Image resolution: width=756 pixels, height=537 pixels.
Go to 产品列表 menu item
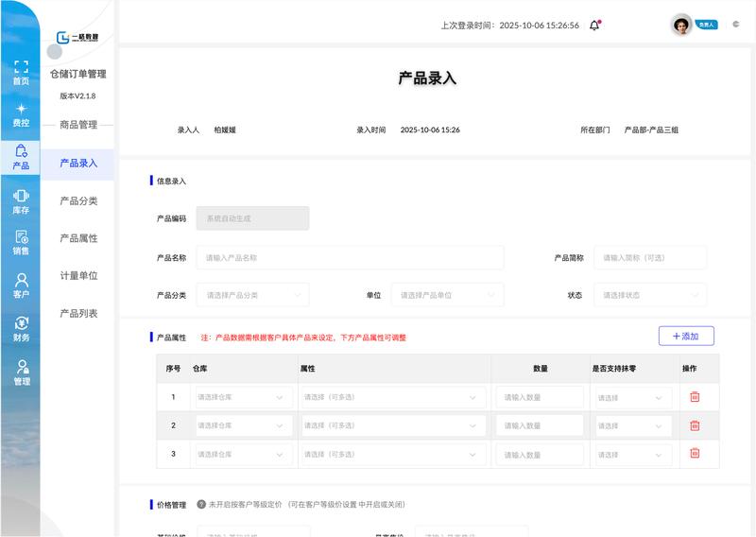[x=78, y=313]
